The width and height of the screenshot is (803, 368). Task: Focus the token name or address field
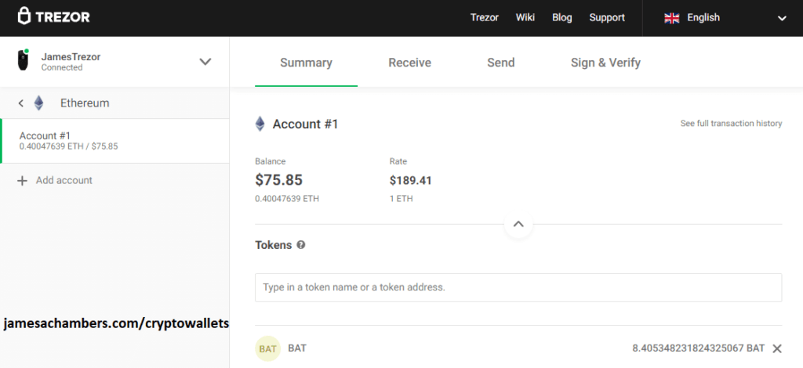(x=518, y=287)
